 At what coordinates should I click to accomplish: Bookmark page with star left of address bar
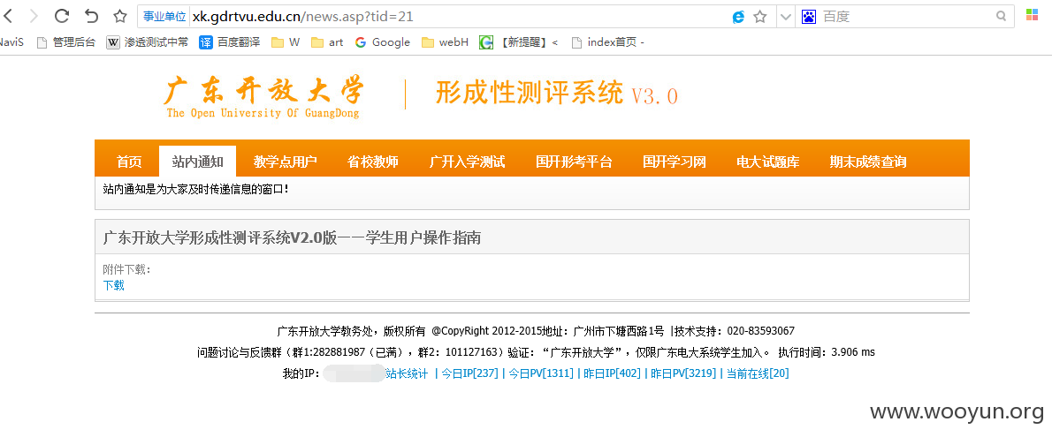click(120, 17)
